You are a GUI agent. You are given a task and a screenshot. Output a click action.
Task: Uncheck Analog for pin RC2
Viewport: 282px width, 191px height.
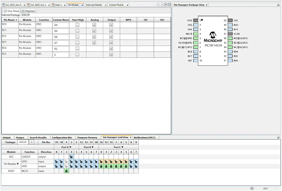pos(94,37)
